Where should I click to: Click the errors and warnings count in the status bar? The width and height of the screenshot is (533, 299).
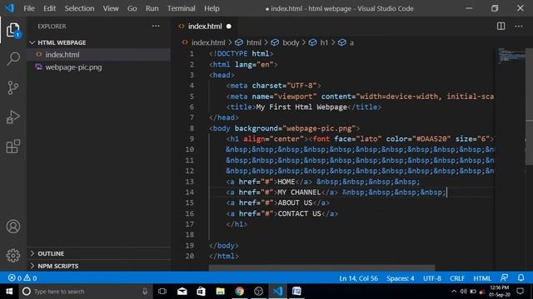22,278
